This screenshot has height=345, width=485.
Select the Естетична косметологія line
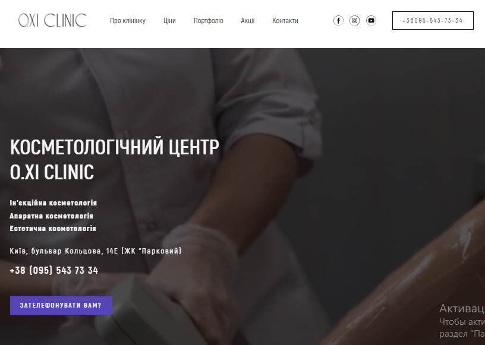tap(53, 229)
